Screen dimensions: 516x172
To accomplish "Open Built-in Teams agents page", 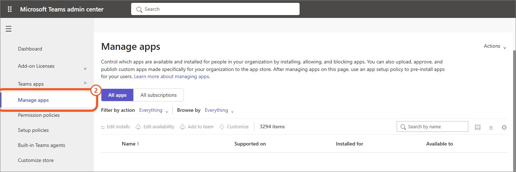I will click(x=42, y=145).
